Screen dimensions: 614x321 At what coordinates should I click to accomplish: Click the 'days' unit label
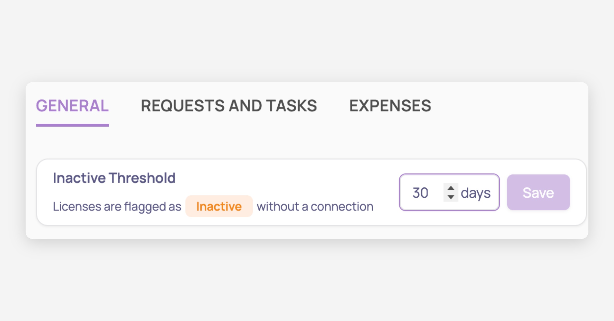(476, 193)
